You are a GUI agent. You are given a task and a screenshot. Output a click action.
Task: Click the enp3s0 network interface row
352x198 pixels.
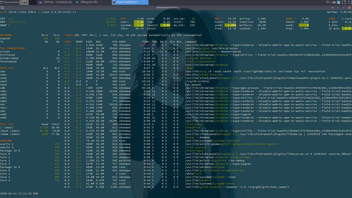point(30,38)
